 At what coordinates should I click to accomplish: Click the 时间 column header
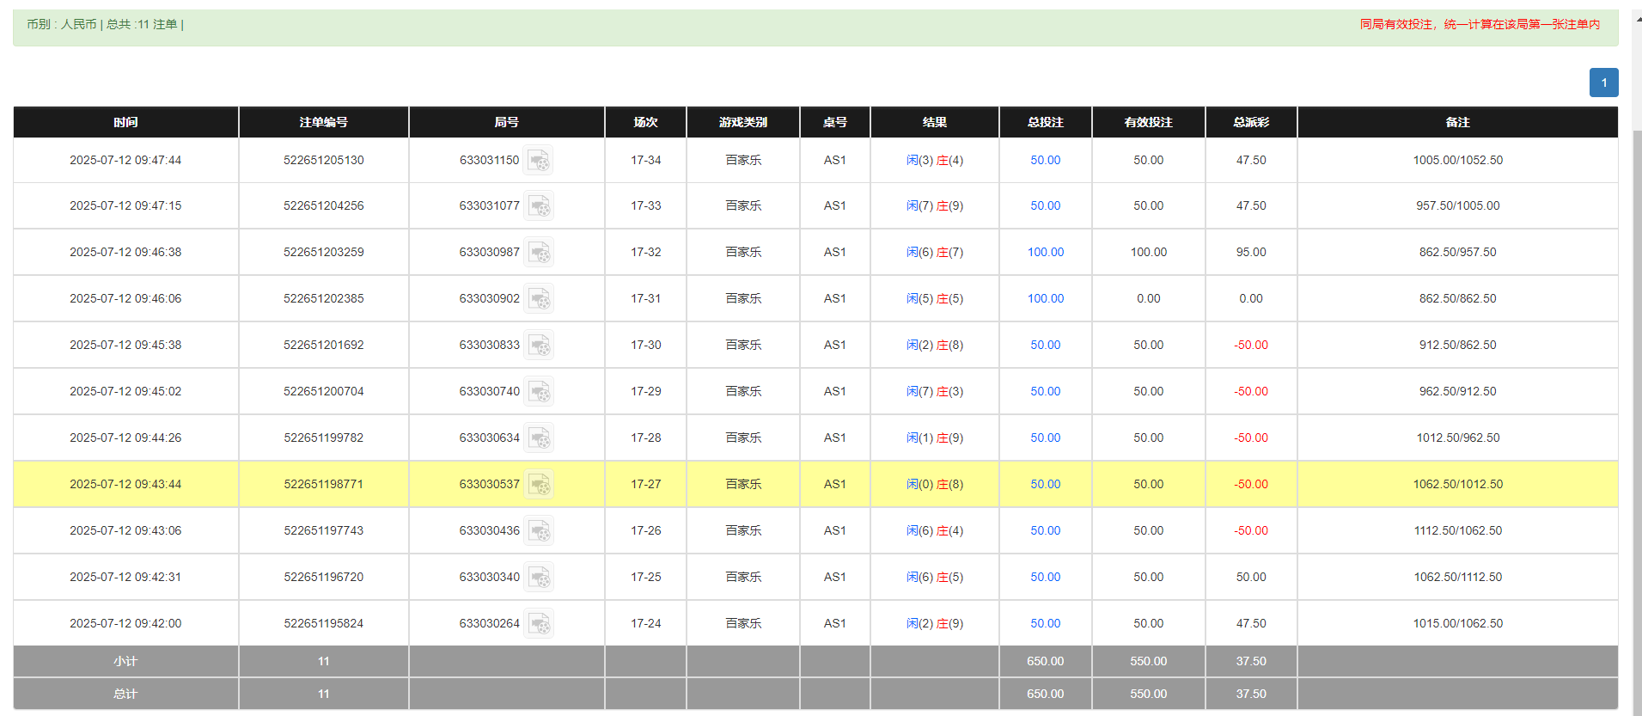(125, 122)
